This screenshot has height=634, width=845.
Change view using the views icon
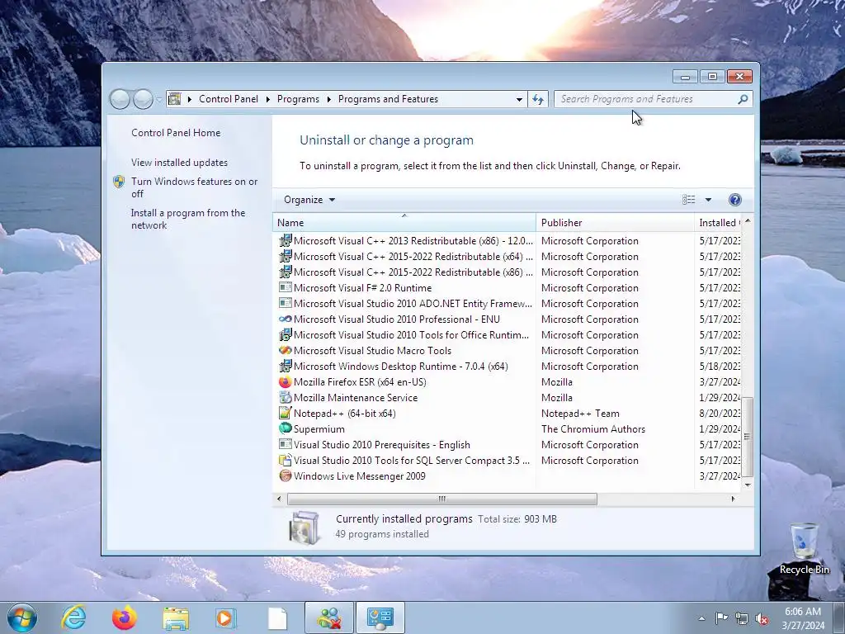click(689, 200)
